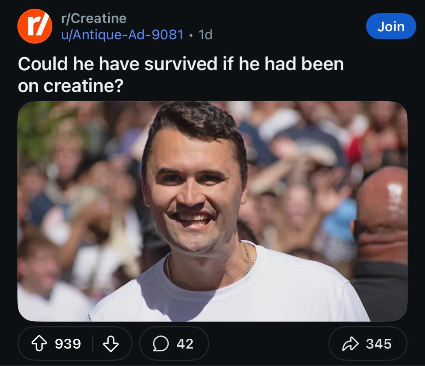Click the "1d" post timestamp

click(205, 35)
